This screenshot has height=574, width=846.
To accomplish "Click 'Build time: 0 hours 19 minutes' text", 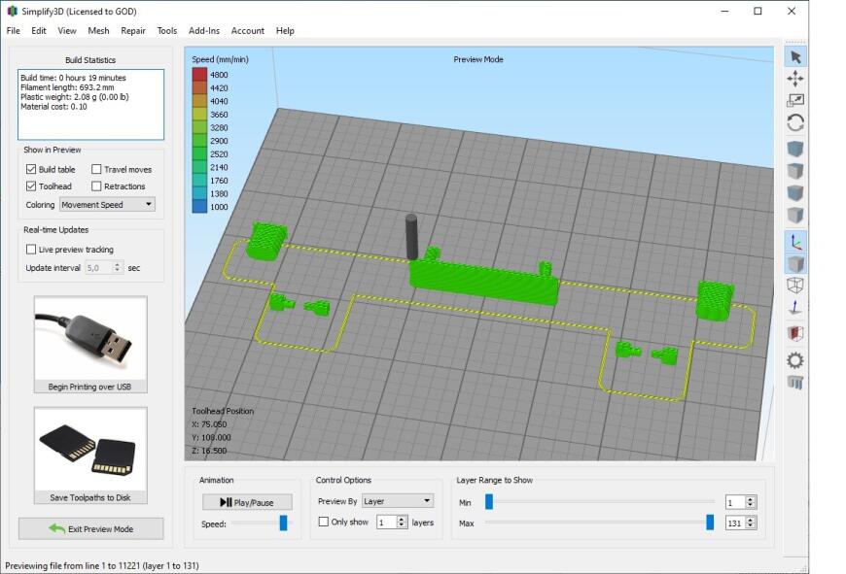I will pos(73,78).
